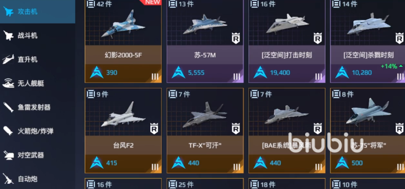
Task: Click the torpedo icon for 鱼雷发射器
Action: (8, 107)
